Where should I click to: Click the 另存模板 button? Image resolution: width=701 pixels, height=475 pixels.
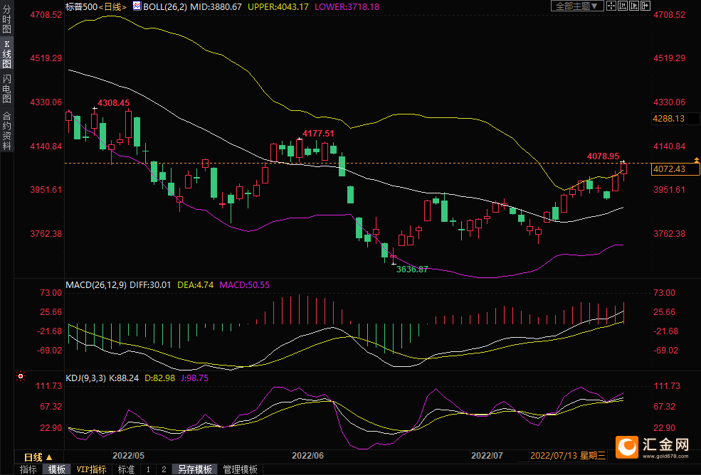point(195,469)
